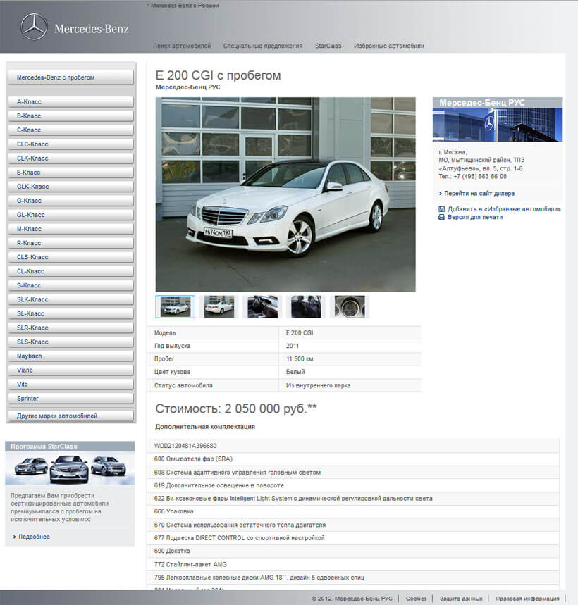Viewport: 578px width, 605px height.
Task: Pick SLR-Класс in the sidebar
Action: click(70, 328)
